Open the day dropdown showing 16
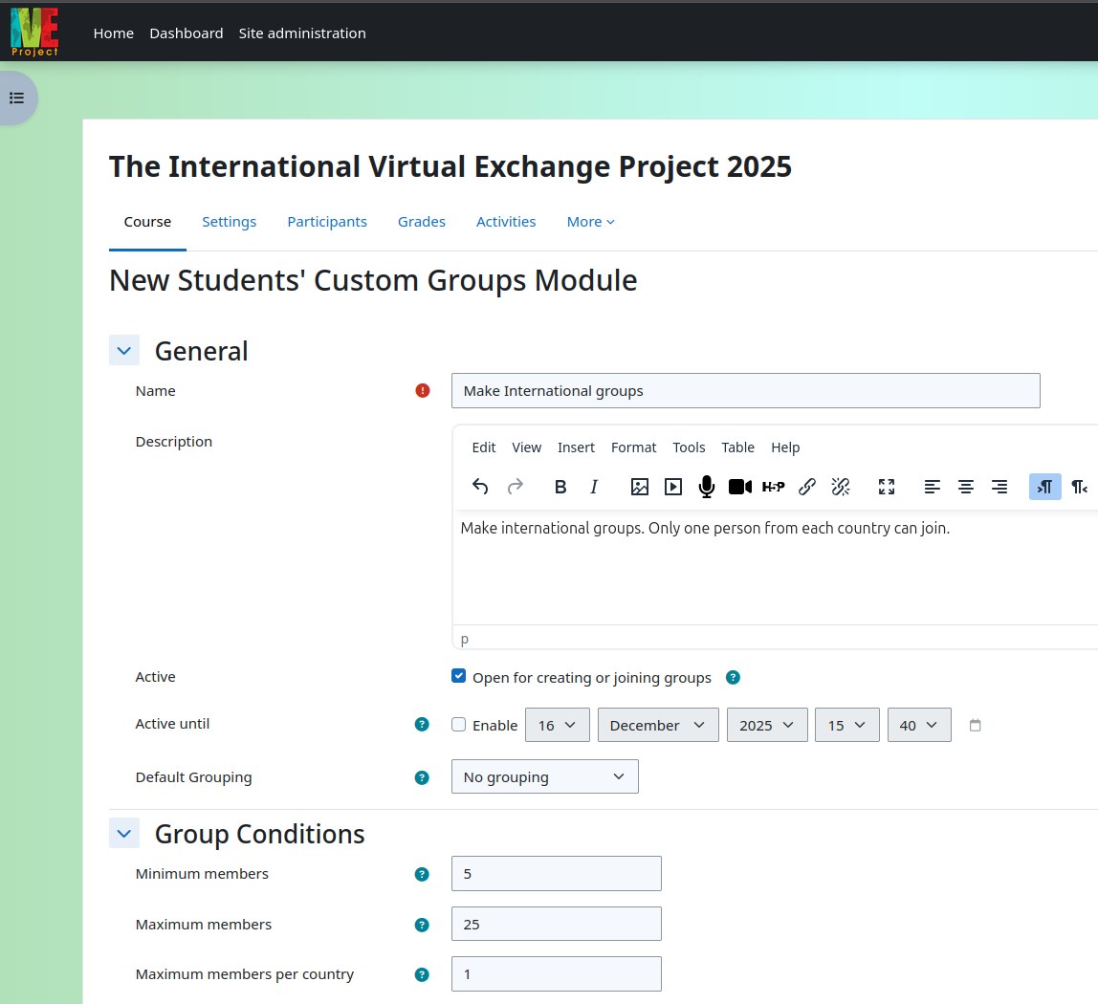Screen dimensions: 1098x1004 (x=558, y=725)
